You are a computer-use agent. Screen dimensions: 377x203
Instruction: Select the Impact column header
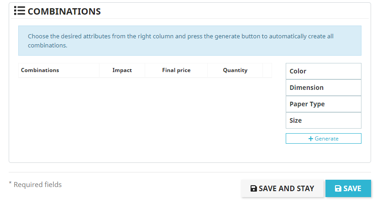coord(122,70)
